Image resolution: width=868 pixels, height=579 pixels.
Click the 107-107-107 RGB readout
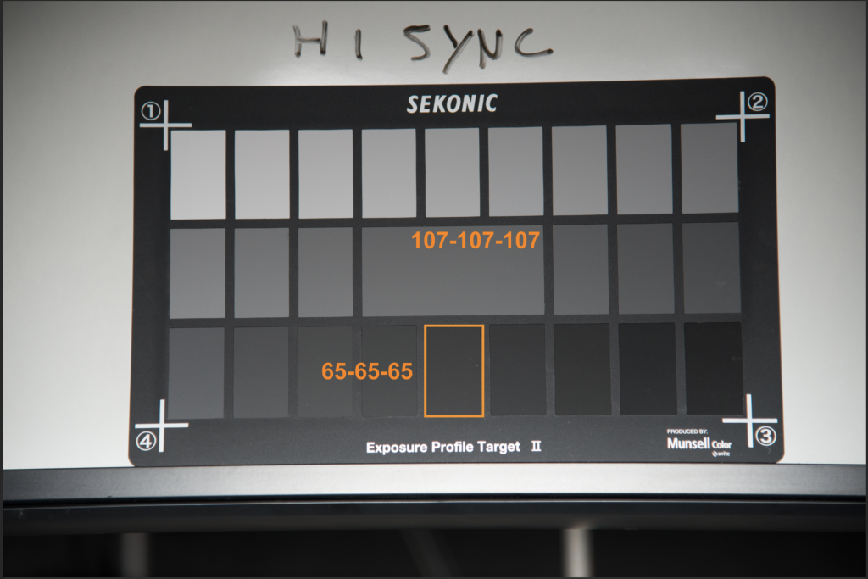476,241
